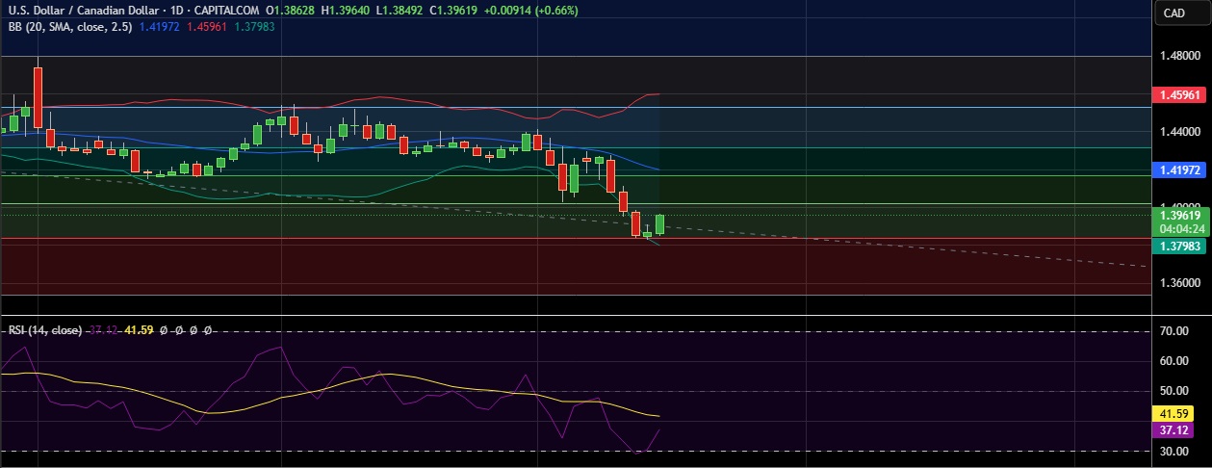The width and height of the screenshot is (1212, 468).
Task: Click the 1.44000 price scale value
Action: (1179, 131)
